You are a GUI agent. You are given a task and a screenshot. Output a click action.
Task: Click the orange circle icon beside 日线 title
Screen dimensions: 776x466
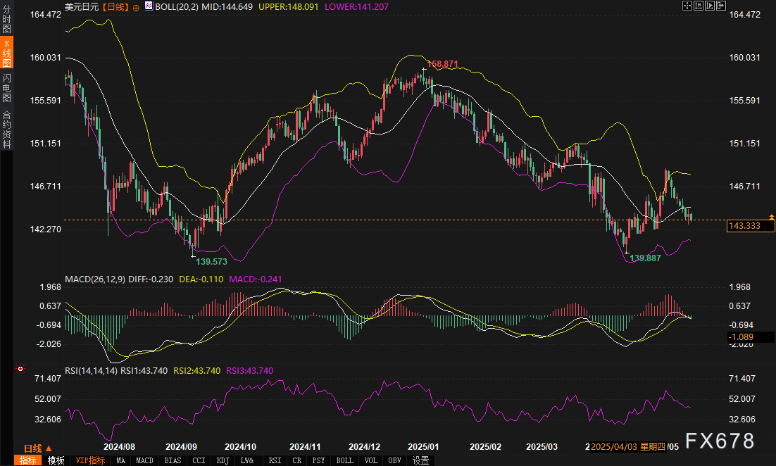point(136,6)
